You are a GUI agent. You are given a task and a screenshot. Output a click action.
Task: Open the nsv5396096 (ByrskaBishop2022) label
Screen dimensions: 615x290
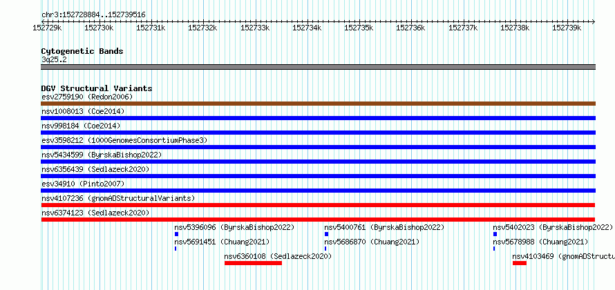[x=234, y=227]
